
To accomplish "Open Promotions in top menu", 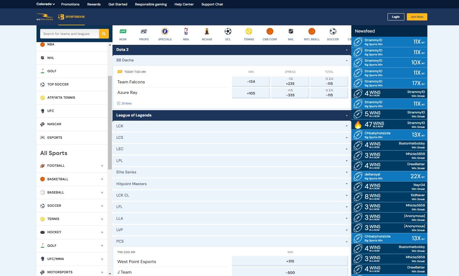I will coord(70,4).
